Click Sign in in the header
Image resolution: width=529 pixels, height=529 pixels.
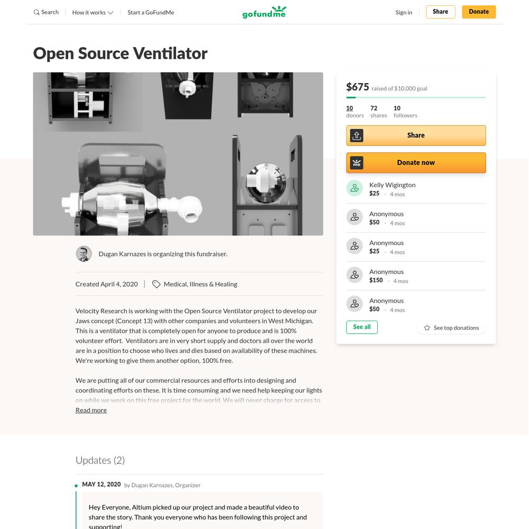point(404,13)
